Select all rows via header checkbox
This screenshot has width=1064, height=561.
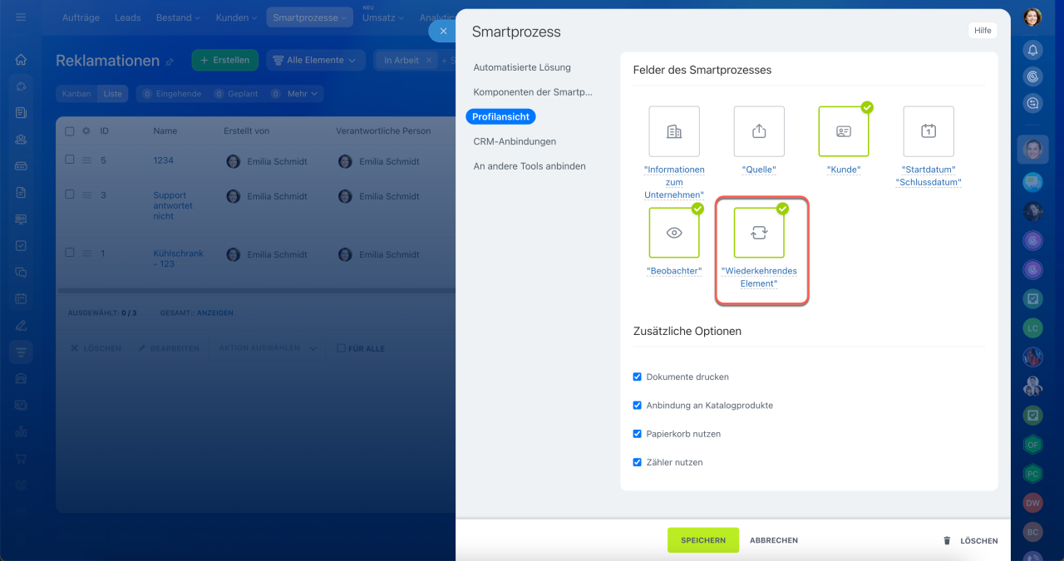(x=70, y=131)
